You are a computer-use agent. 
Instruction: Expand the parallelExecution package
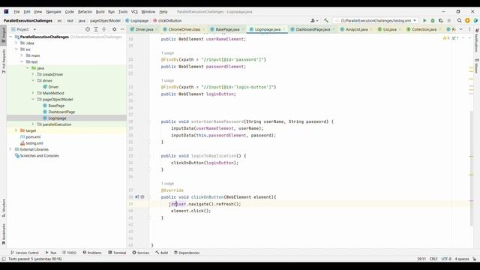33,124
